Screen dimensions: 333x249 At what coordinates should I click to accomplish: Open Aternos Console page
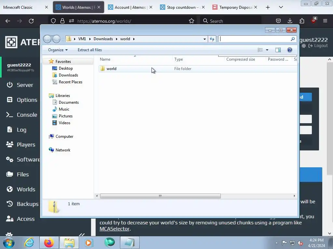click(22, 115)
